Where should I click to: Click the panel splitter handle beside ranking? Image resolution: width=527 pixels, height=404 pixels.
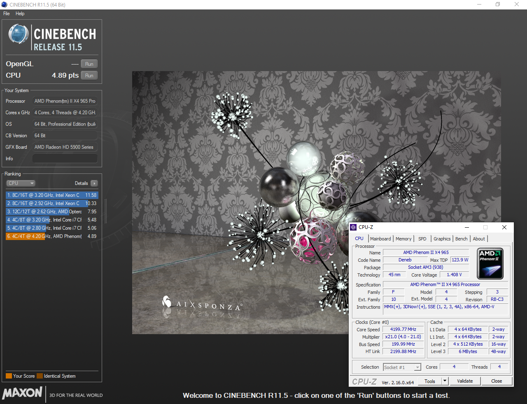tap(105, 211)
